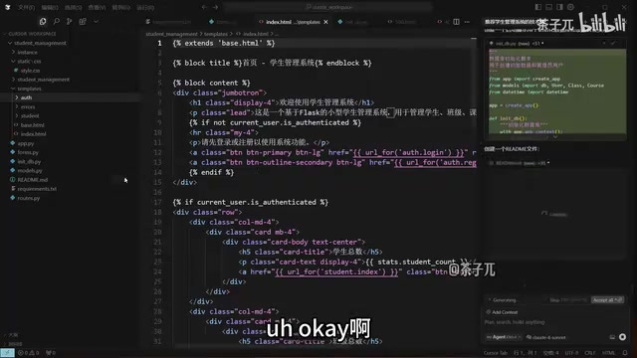Screen dimensions: 637x358
Task: Click the Stop generation button
Action: tap(567, 300)
